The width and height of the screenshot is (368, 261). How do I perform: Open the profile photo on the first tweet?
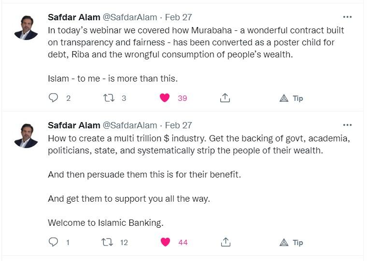[26, 27]
